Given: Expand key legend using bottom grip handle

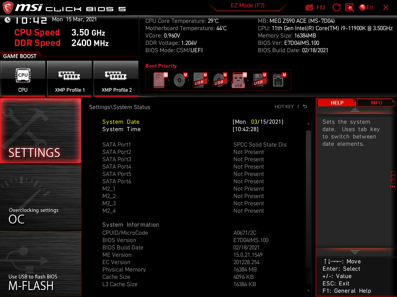Looking at the screenshot, I should (x=355, y=252).
